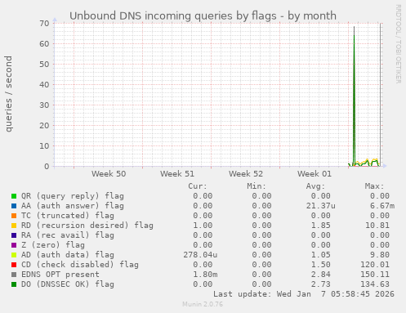
Task: Click the 'Week 01' axis label
Action: pos(315,174)
